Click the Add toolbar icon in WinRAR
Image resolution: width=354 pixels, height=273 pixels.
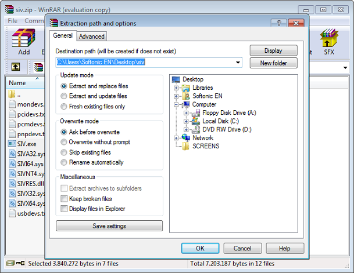[x=24, y=38]
